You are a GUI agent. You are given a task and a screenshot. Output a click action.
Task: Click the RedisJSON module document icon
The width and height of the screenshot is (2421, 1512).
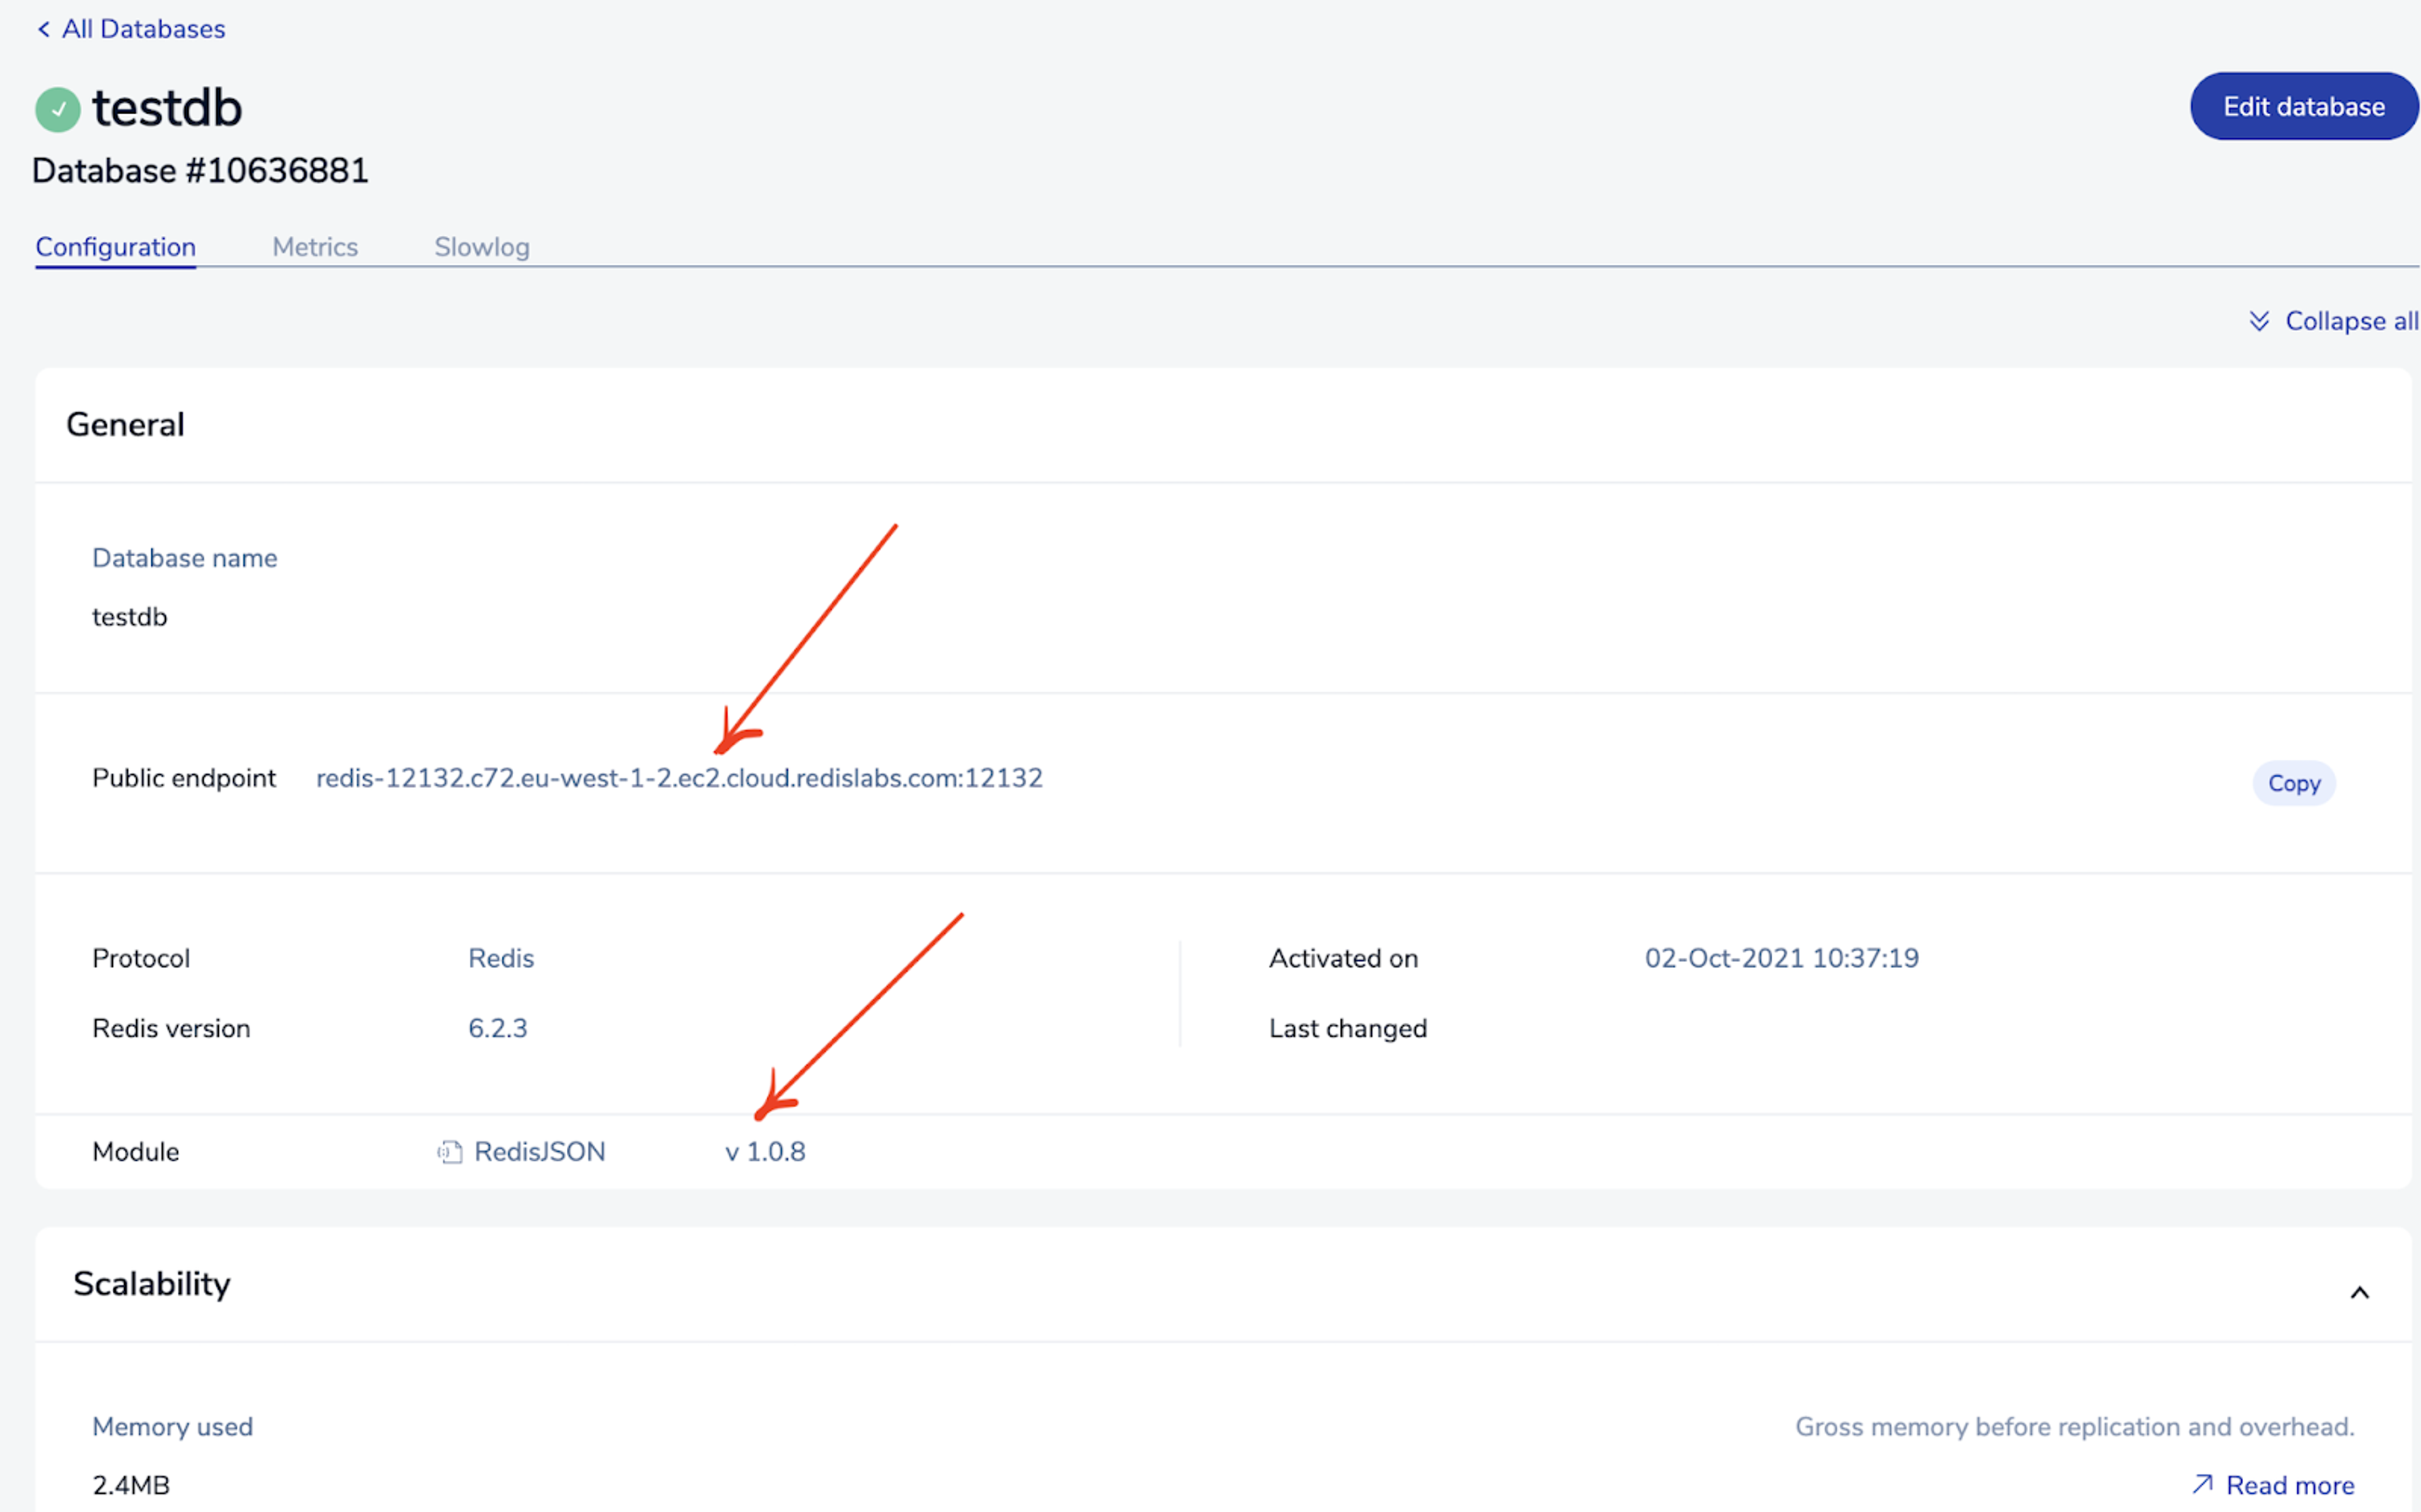449,1152
